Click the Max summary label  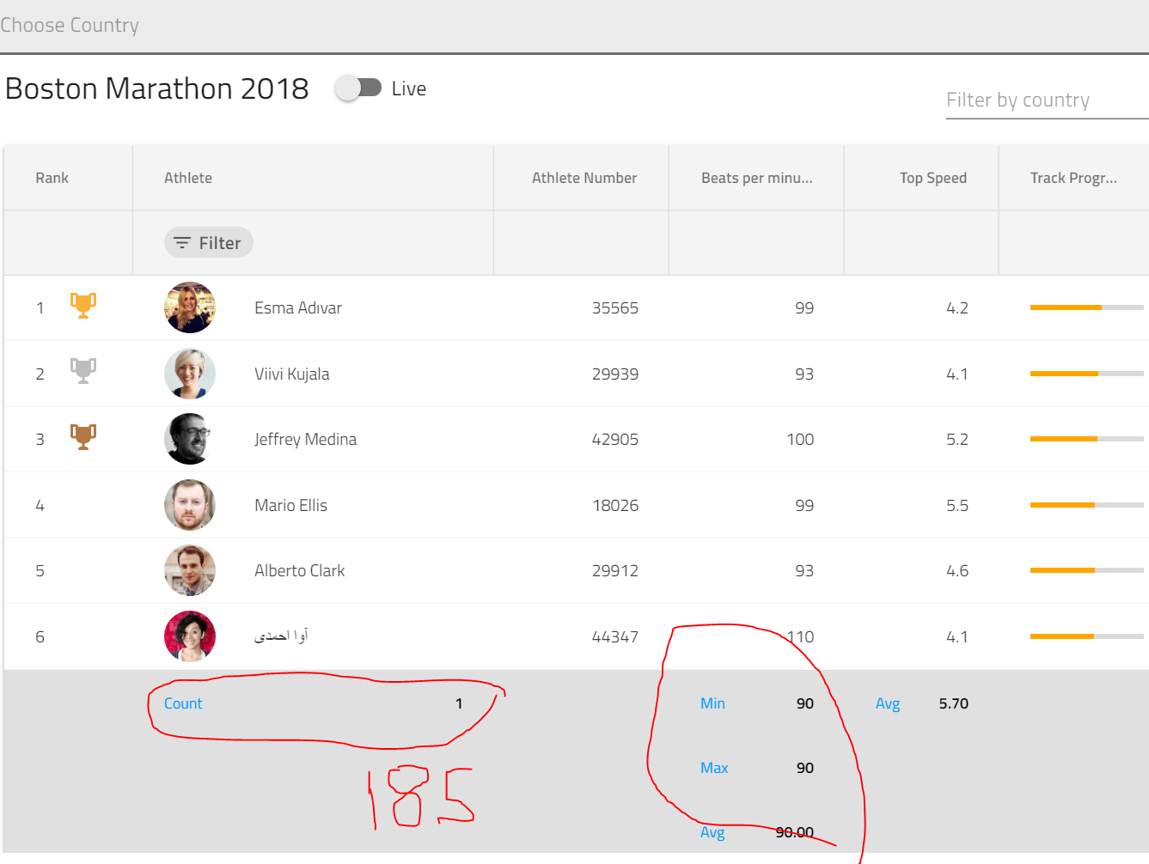[714, 768]
